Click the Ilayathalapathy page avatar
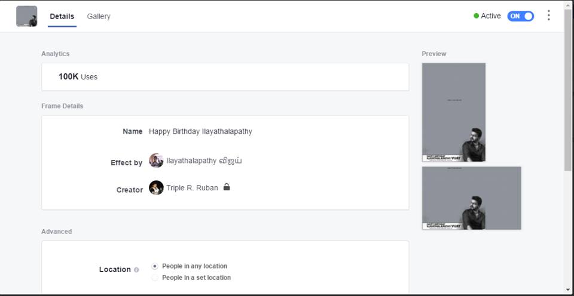Screen dimensions: 574x296 [x=156, y=161]
